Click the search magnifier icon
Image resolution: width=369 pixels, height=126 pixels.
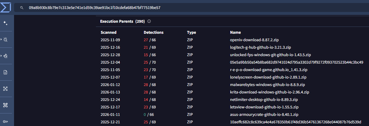click(22, 7)
